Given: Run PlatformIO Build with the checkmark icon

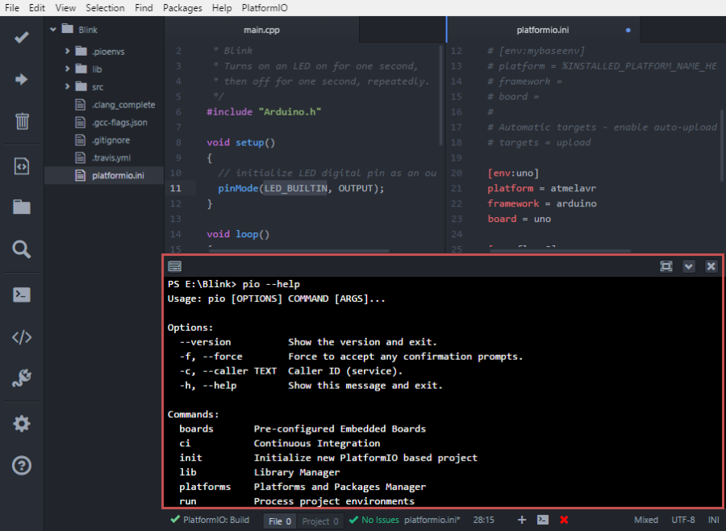Looking at the screenshot, I should coord(20,37).
